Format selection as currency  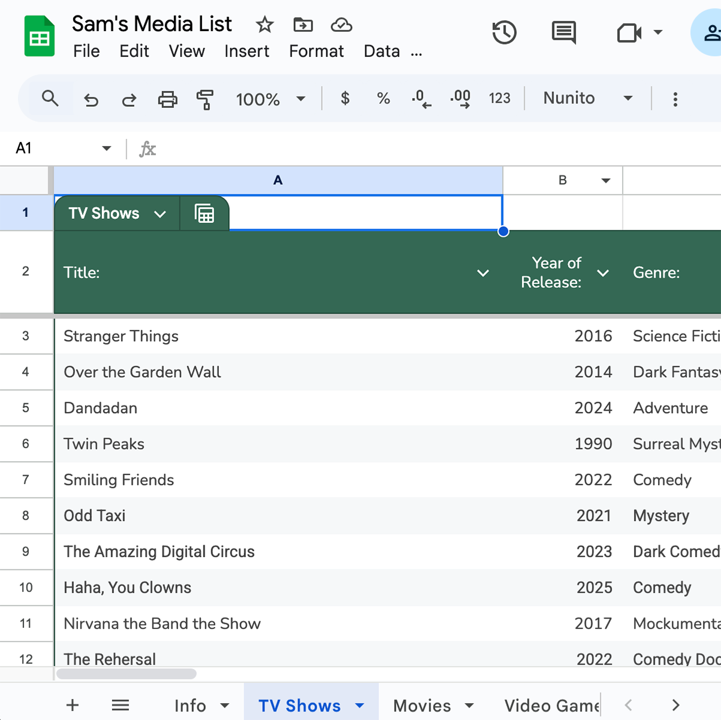[x=345, y=98]
